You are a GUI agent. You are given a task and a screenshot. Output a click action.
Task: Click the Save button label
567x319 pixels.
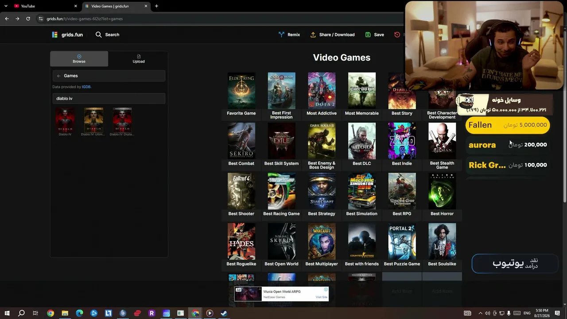(379, 35)
